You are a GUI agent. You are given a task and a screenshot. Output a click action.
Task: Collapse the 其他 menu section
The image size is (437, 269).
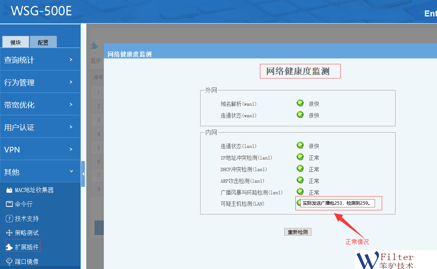(40, 172)
